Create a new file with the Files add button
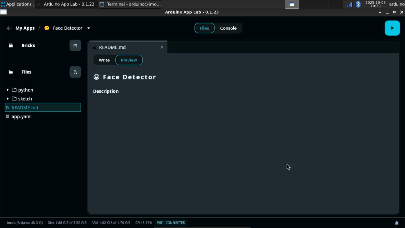Screen dimensions: 405x228 point(75,72)
